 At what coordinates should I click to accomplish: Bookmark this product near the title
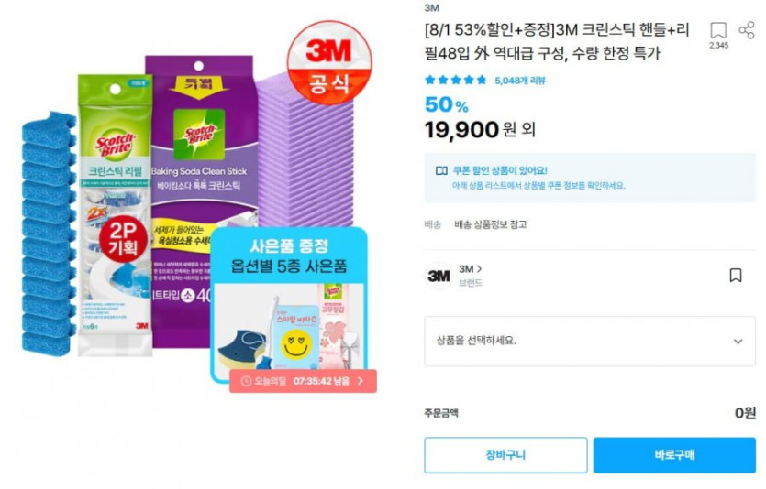718,31
